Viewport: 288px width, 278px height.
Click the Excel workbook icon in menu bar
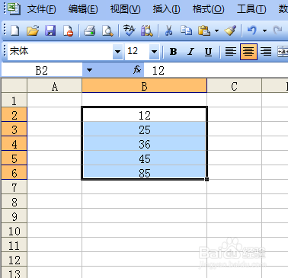14,9
